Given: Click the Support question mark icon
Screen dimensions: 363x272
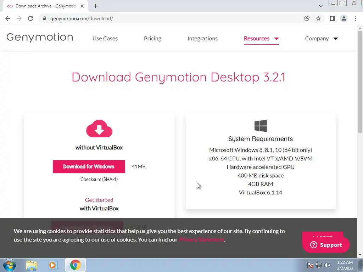Looking at the screenshot, I should [x=313, y=245].
